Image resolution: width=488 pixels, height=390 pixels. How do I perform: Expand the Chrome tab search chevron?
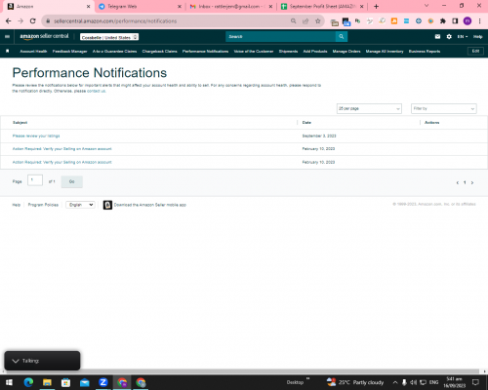coord(427,6)
